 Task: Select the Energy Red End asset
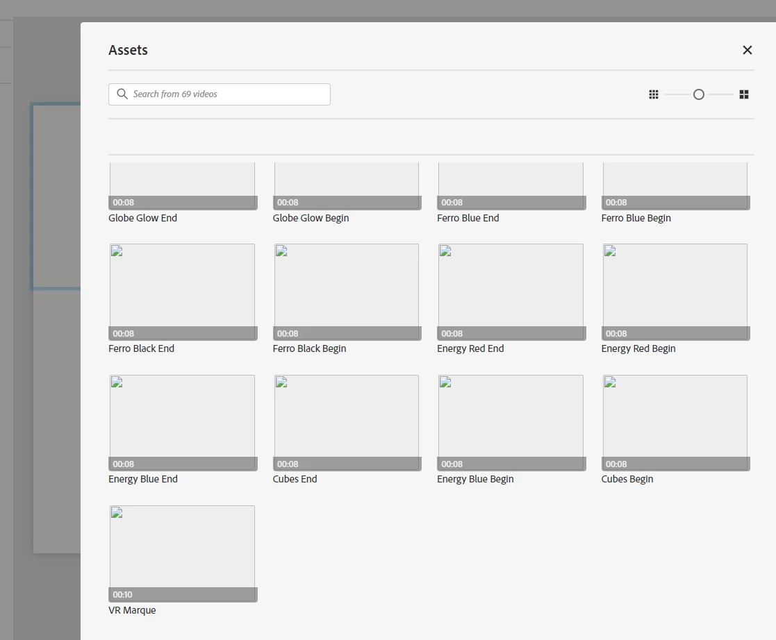[511, 292]
